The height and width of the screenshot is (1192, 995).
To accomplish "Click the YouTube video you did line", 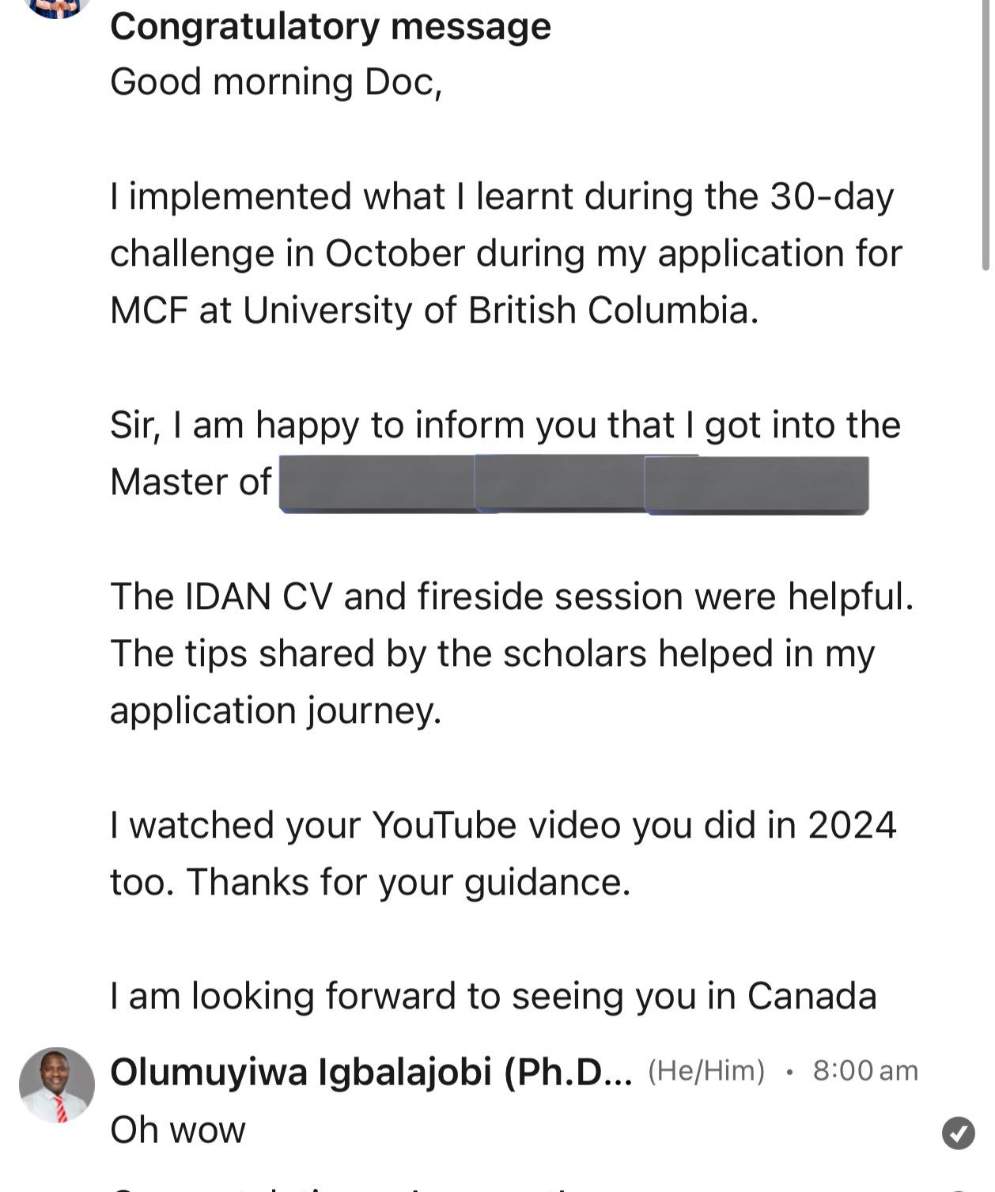I will [x=503, y=825].
